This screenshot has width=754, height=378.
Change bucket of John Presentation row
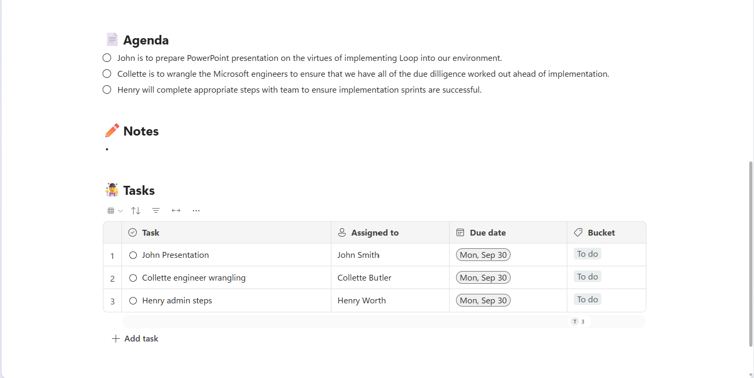click(588, 254)
